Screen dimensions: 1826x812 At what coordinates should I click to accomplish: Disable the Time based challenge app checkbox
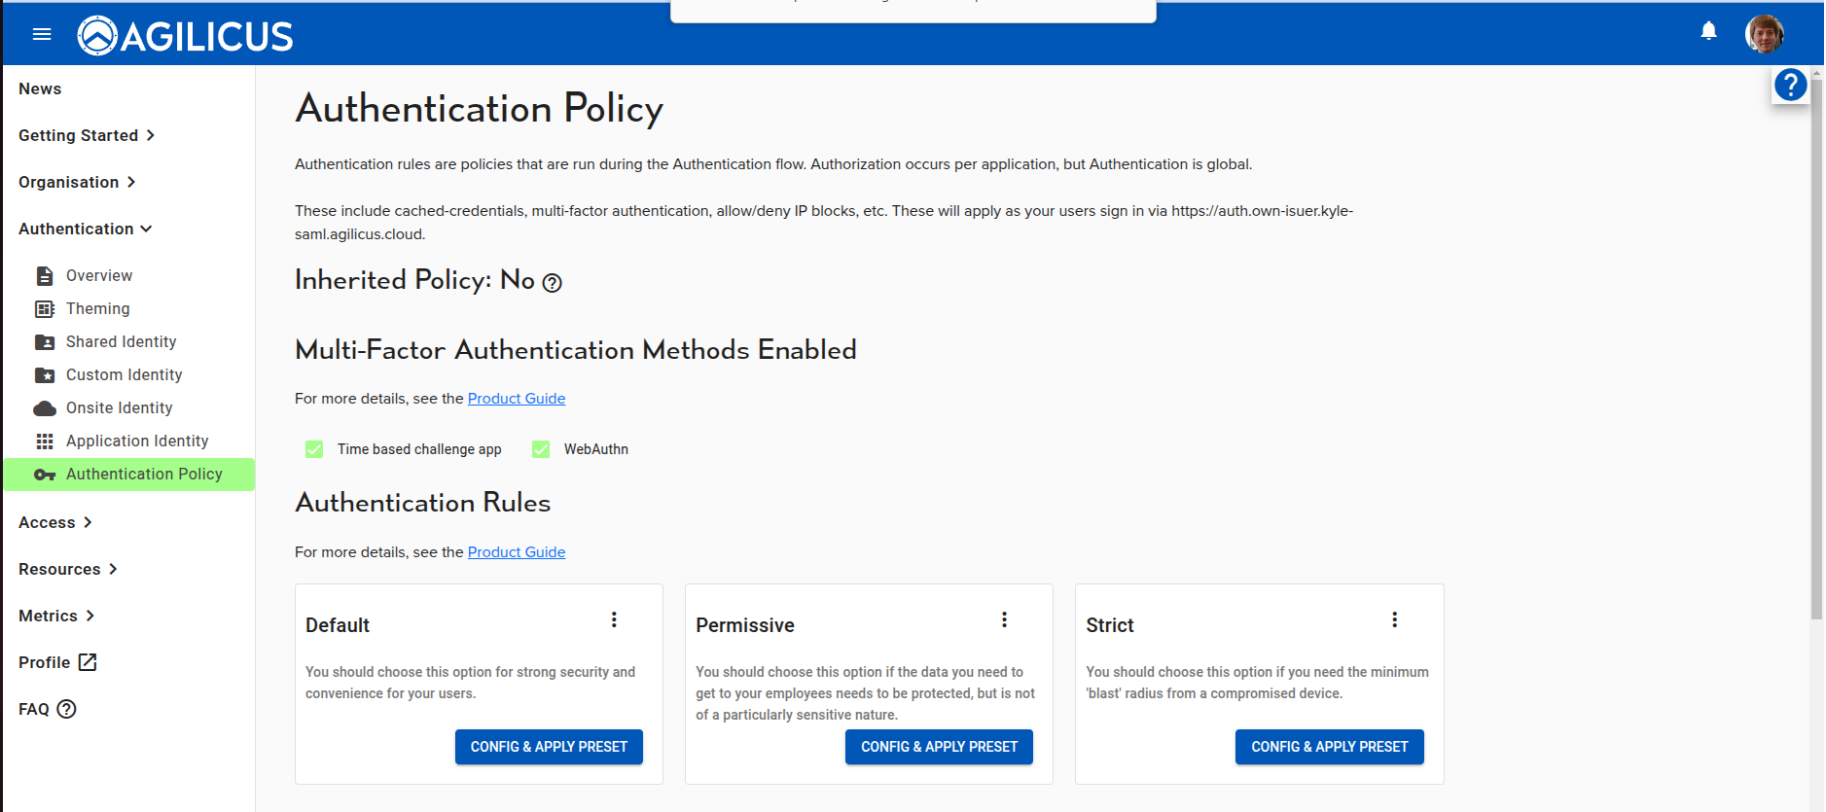[313, 449]
